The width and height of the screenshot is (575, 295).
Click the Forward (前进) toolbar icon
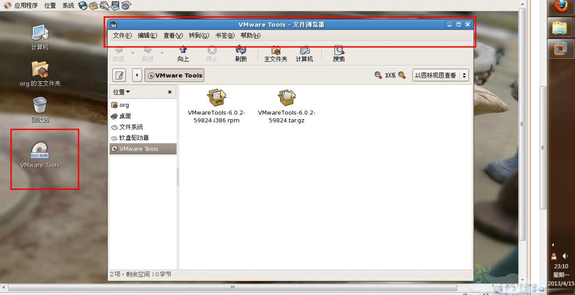[148, 54]
